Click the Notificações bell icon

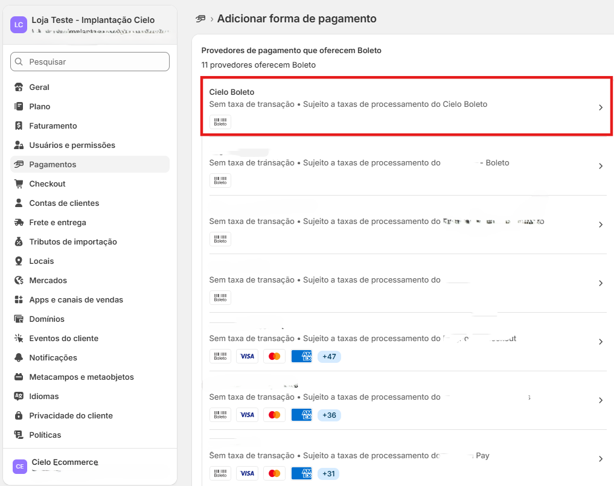[18, 357]
